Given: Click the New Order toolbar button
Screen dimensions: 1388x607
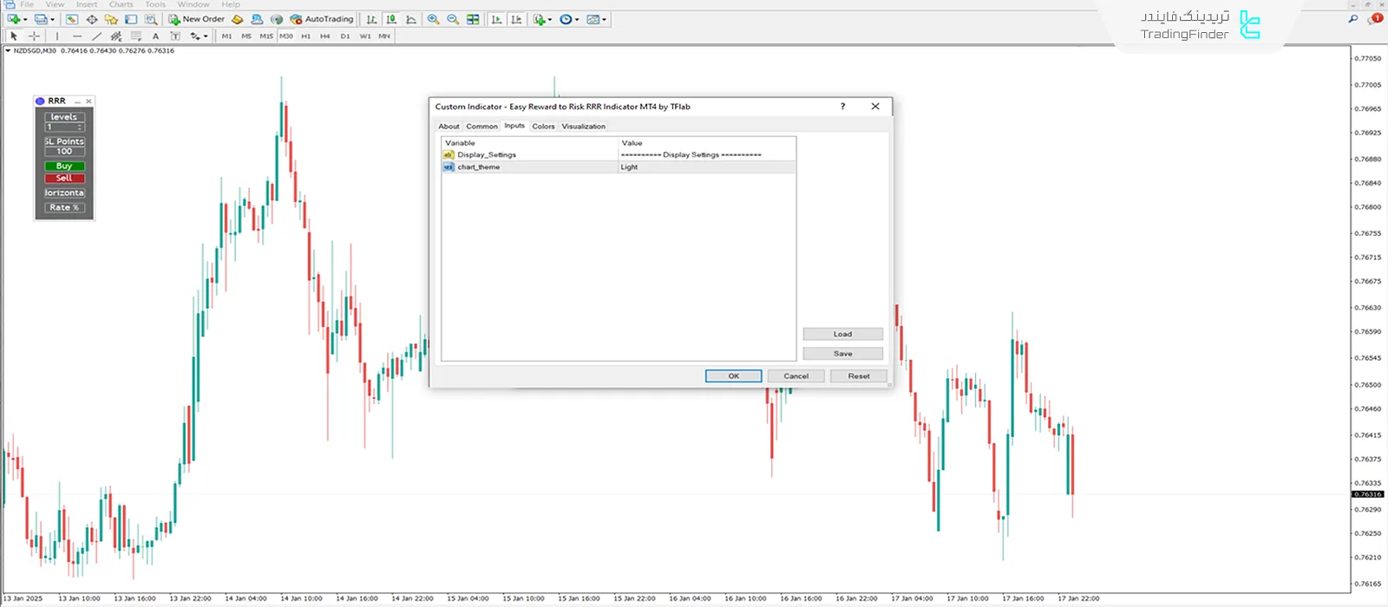Looking at the screenshot, I should click(x=197, y=19).
